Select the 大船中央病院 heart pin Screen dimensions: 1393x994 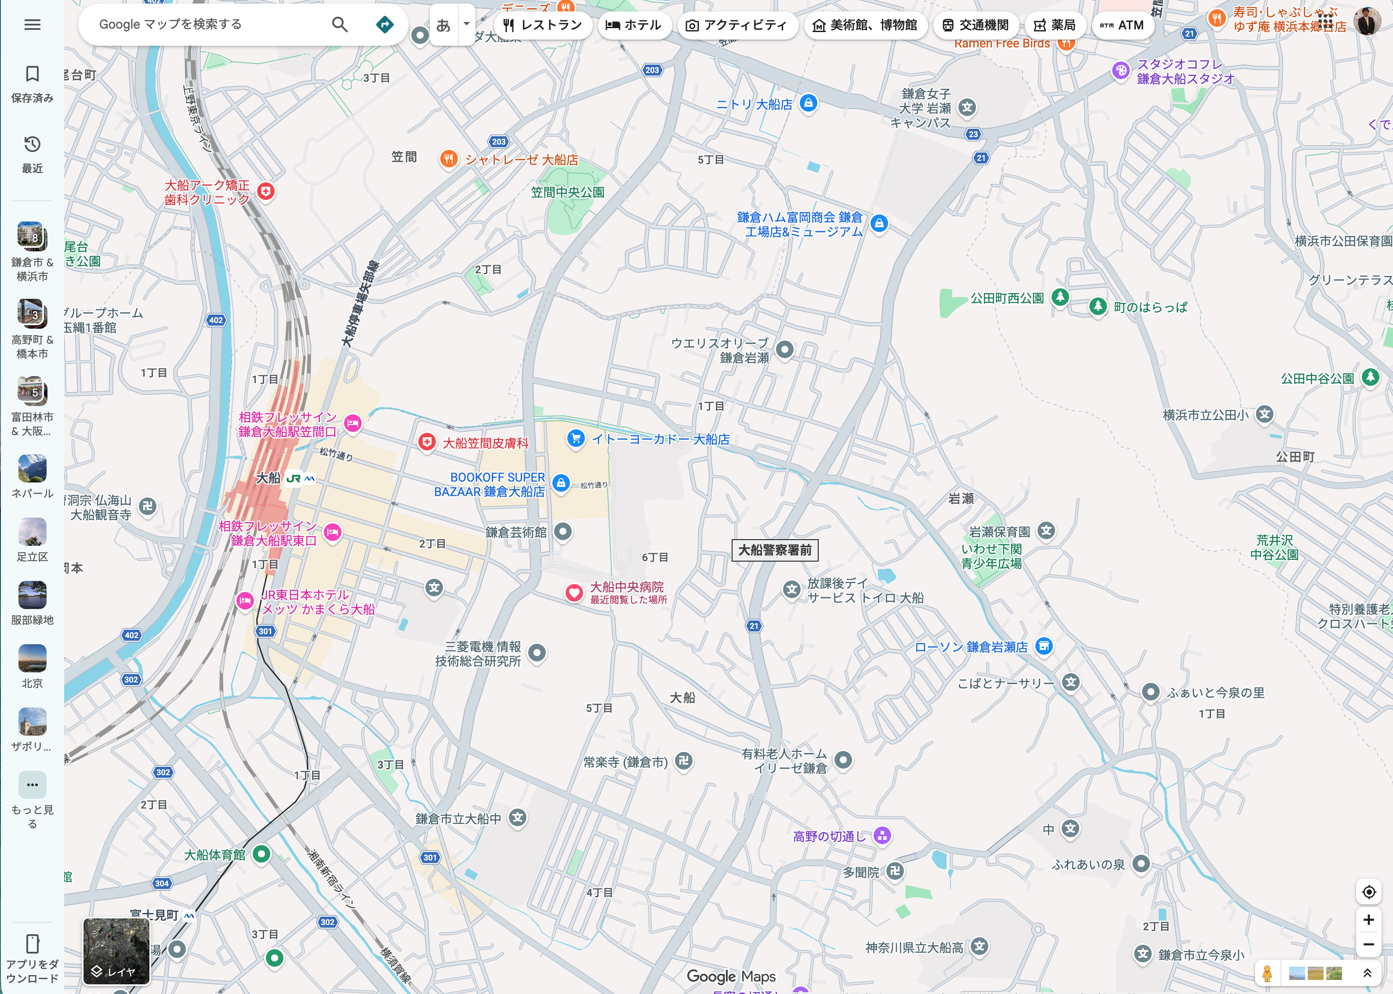tap(573, 593)
